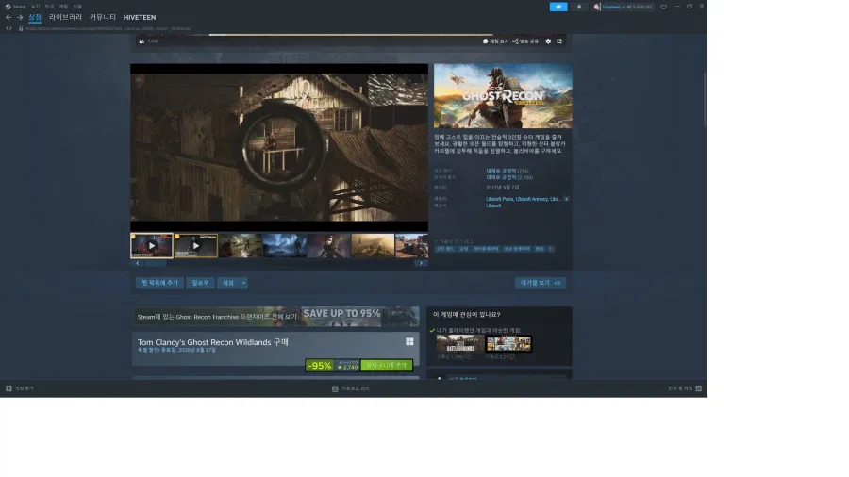Click the URL address field

(x=108, y=28)
